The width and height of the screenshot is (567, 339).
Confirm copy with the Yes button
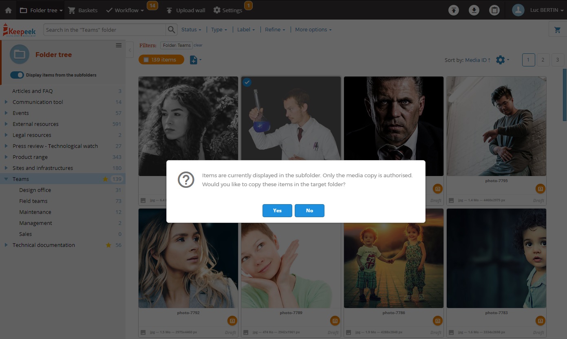(277, 211)
